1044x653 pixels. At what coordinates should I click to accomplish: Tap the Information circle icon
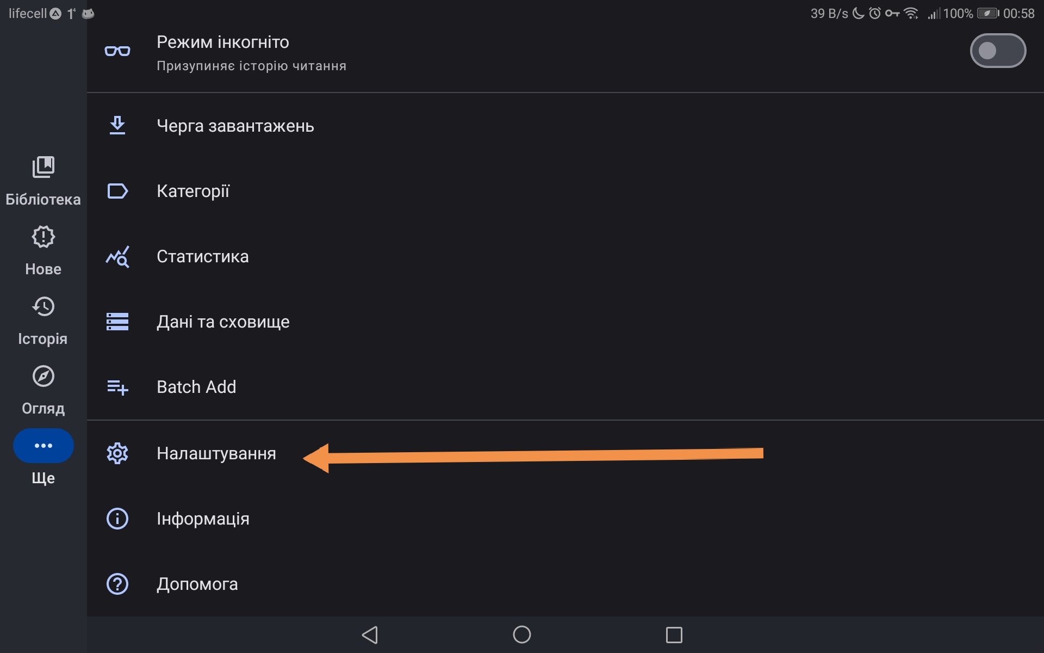click(x=117, y=519)
